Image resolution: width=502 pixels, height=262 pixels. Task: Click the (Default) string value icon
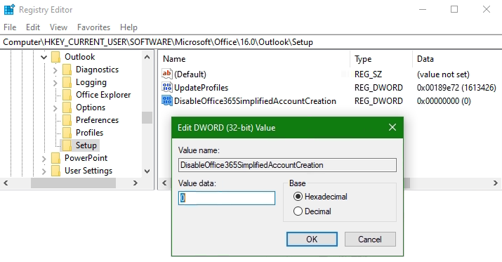167,74
